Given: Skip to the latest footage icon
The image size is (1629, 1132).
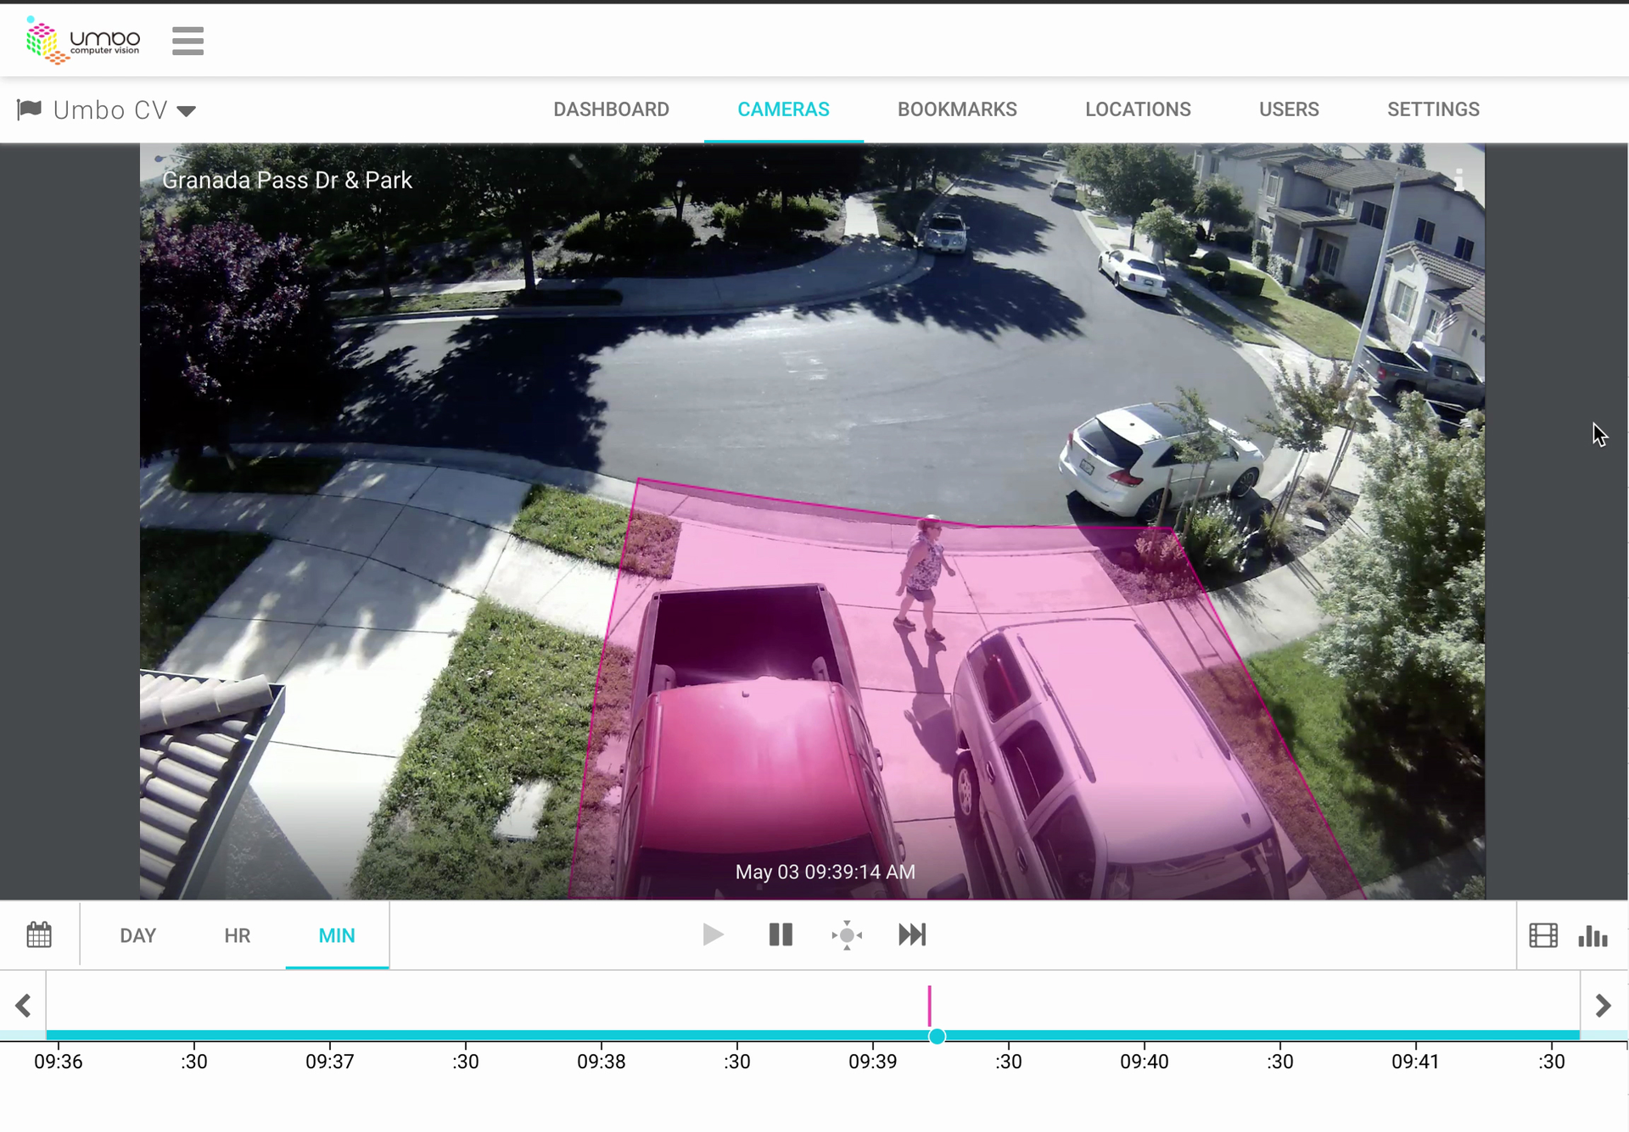Looking at the screenshot, I should coord(912,934).
